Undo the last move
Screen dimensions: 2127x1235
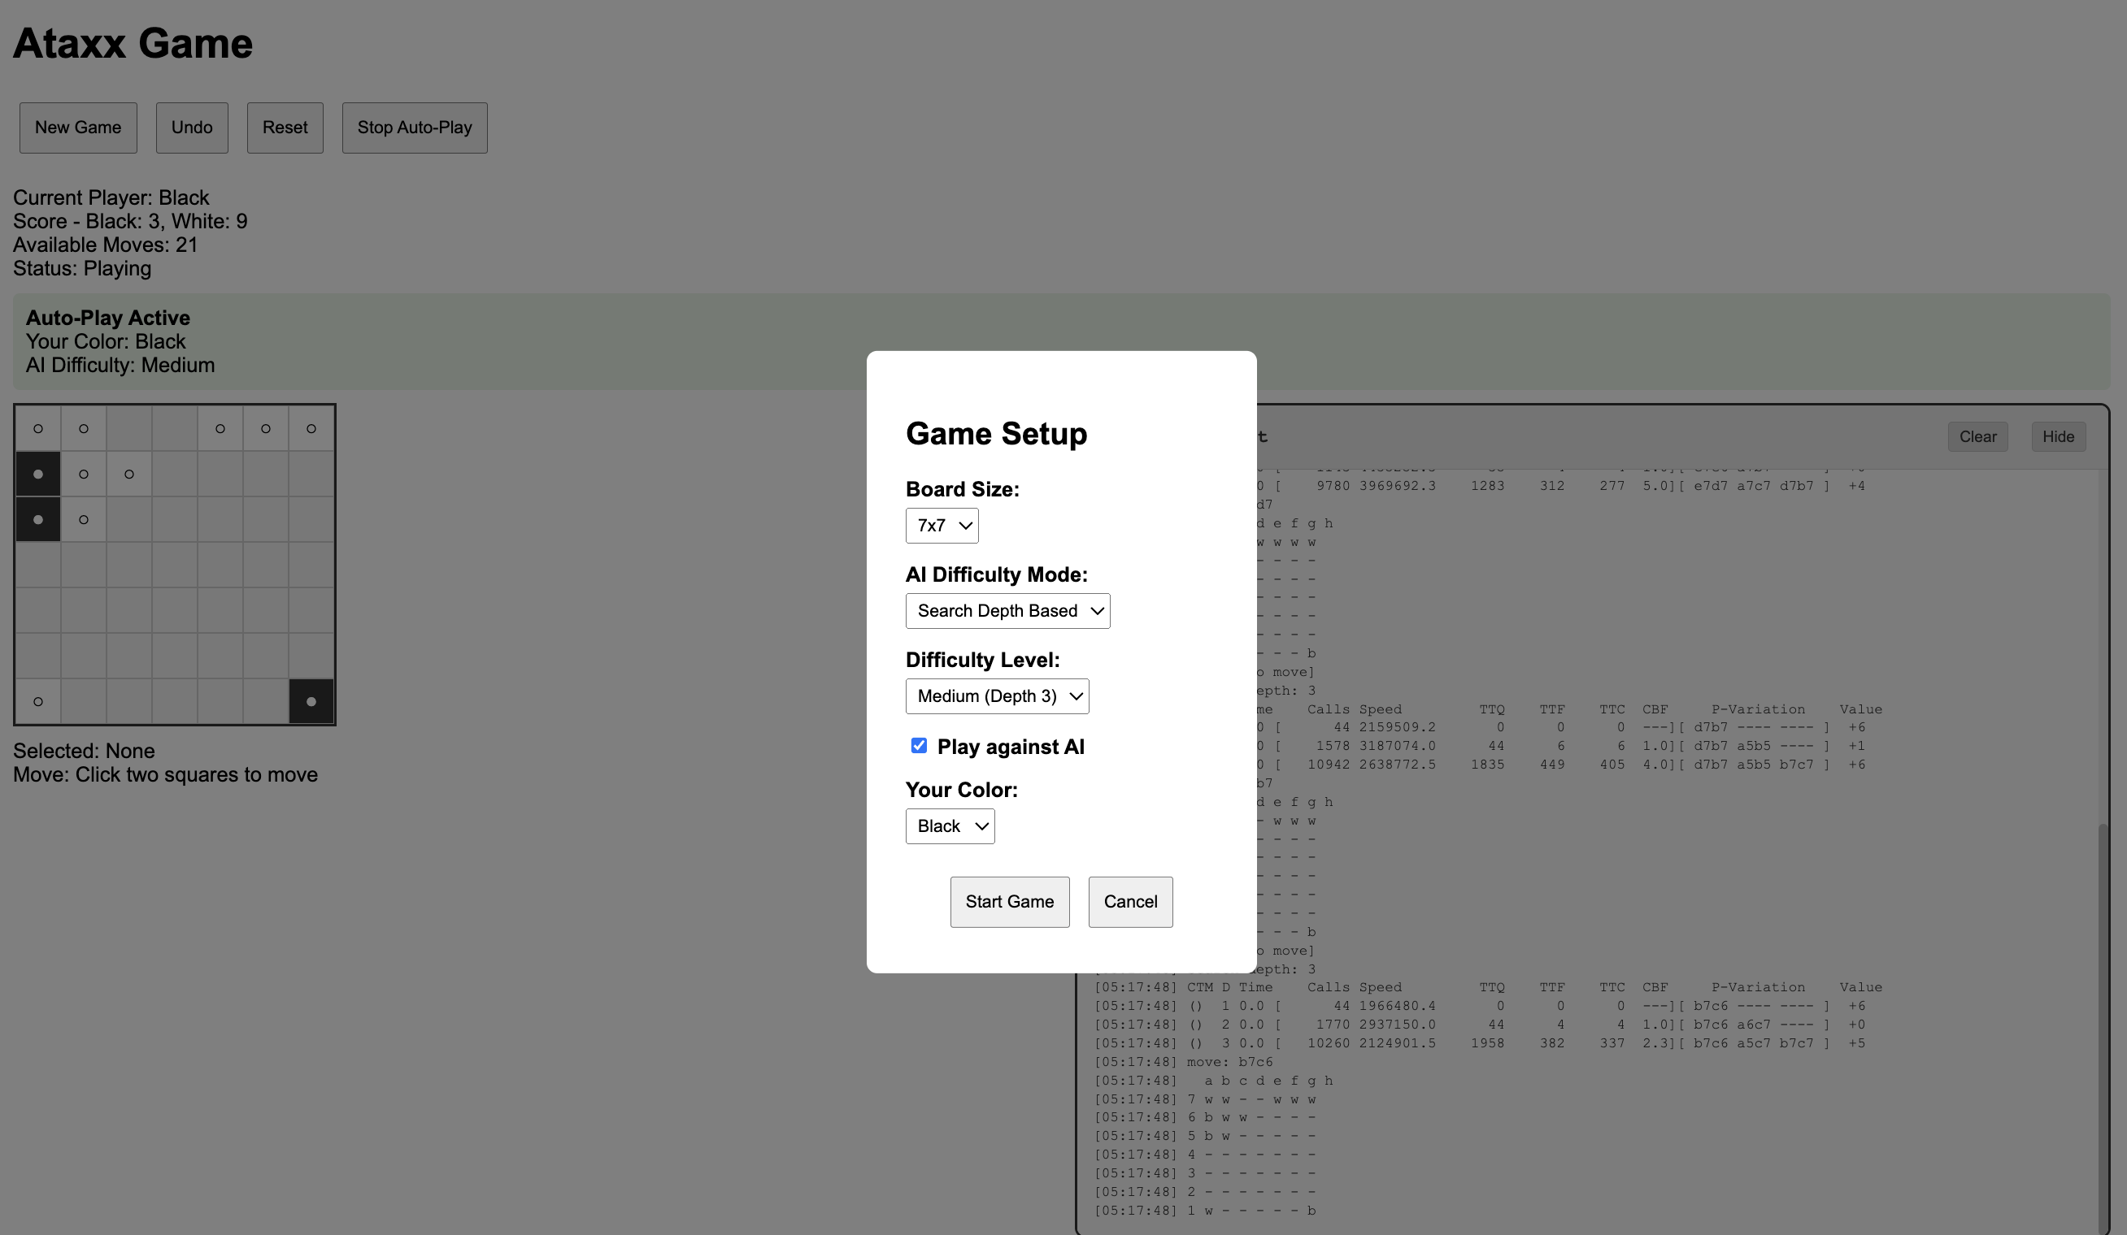(x=192, y=128)
